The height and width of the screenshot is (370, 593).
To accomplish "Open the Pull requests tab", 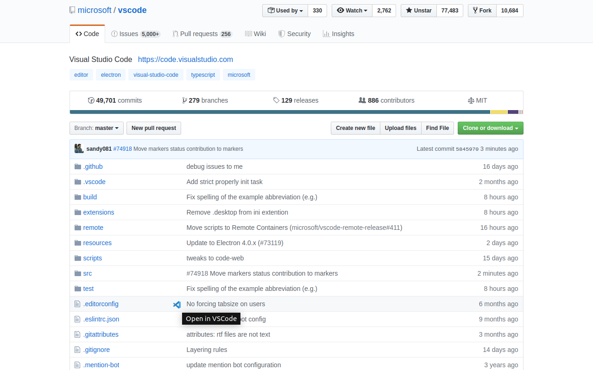I will (202, 34).
